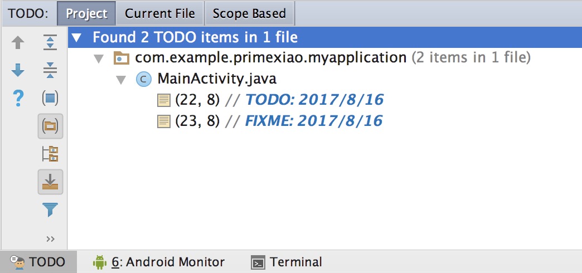This screenshot has width=582, height=273.
Task: Toggle autoscroll to source icon
Action: pos(50,182)
